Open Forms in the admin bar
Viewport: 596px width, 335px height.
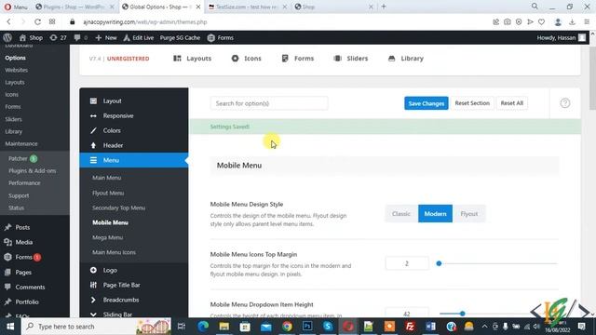pyautogui.click(x=221, y=37)
